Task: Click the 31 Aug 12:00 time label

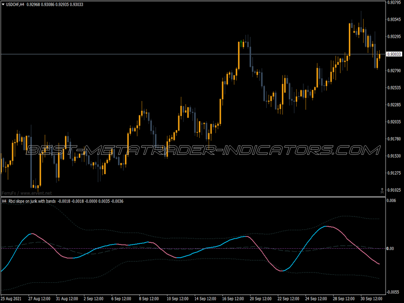Action: pyautogui.click(x=67, y=299)
